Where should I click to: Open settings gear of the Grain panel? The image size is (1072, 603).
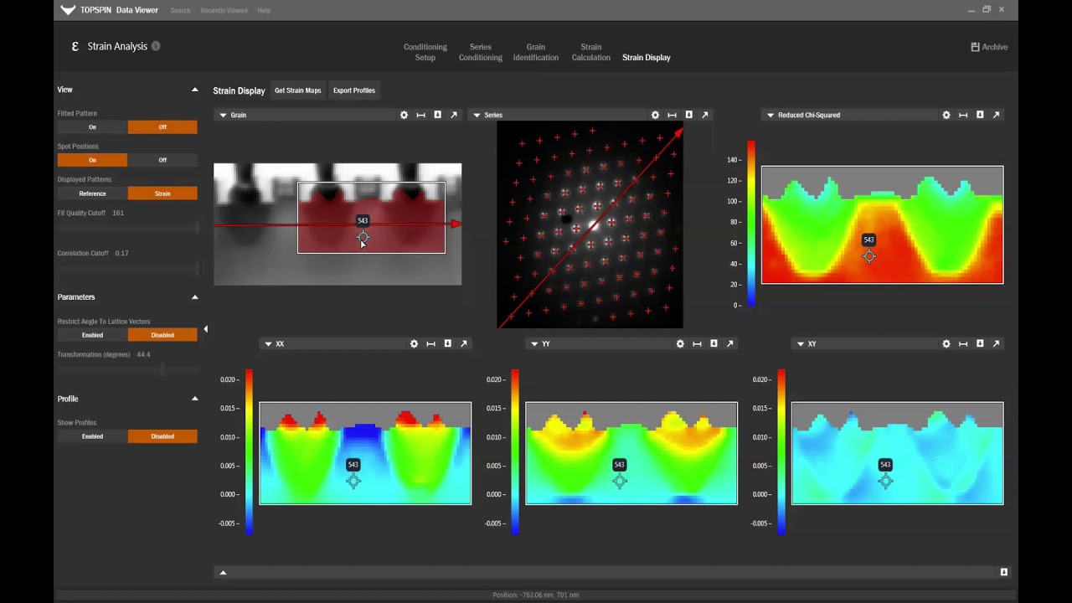click(x=404, y=115)
